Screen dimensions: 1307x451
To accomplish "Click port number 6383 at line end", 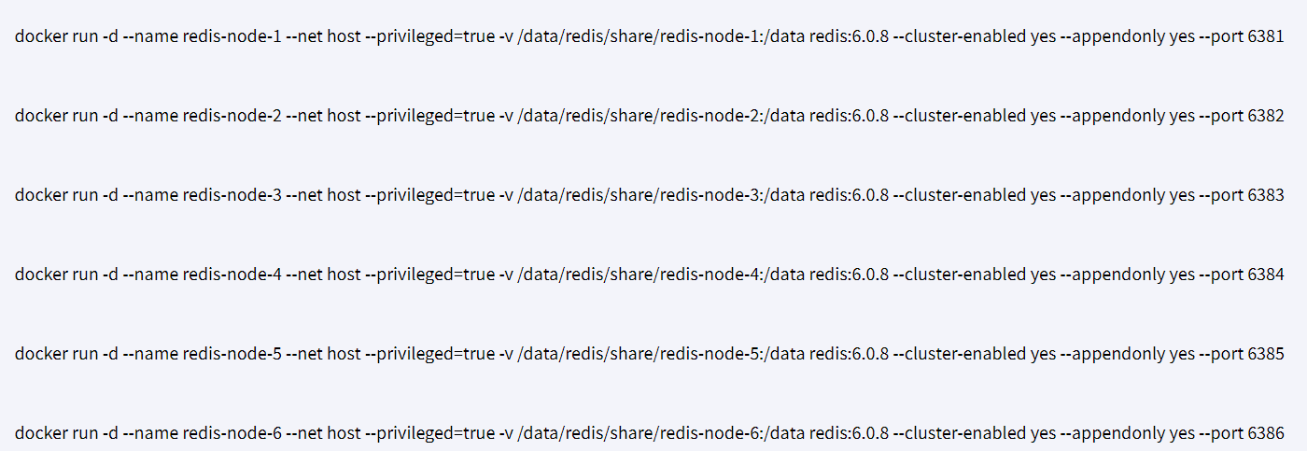I will [x=1265, y=195].
